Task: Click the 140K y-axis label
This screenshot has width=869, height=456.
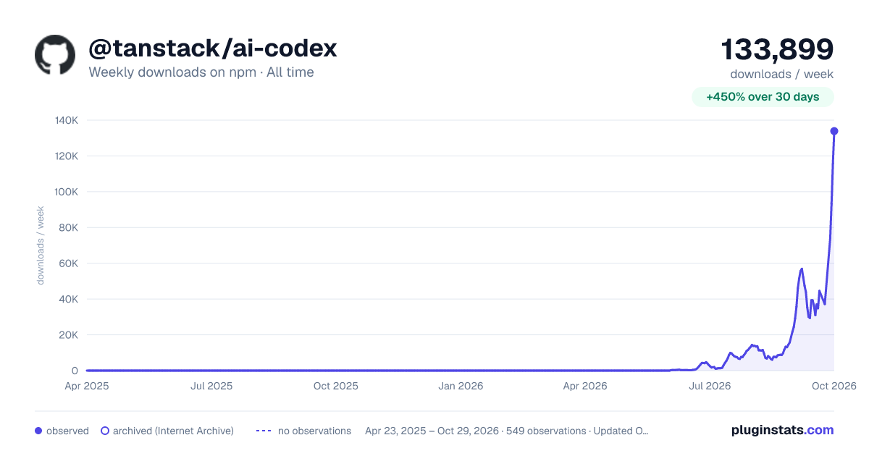Action: pyautogui.click(x=66, y=120)
